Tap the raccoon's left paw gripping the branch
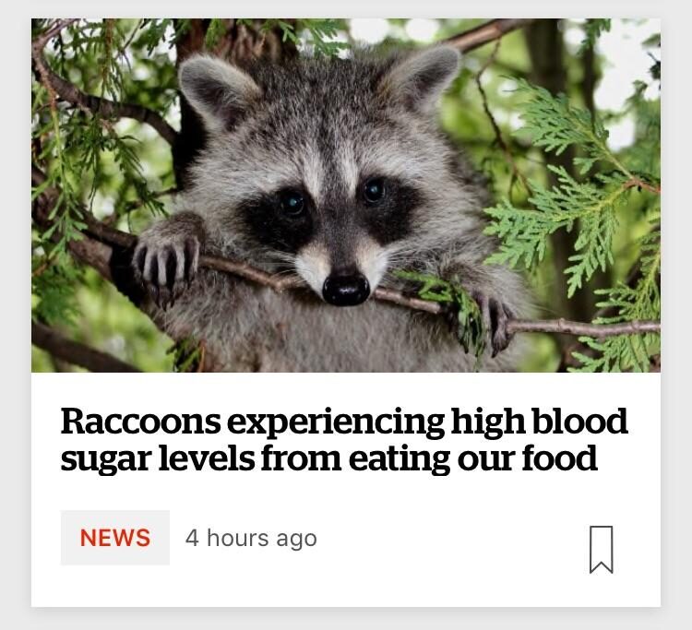The width and height of the screenshot is (692, 630). (166, 267)
